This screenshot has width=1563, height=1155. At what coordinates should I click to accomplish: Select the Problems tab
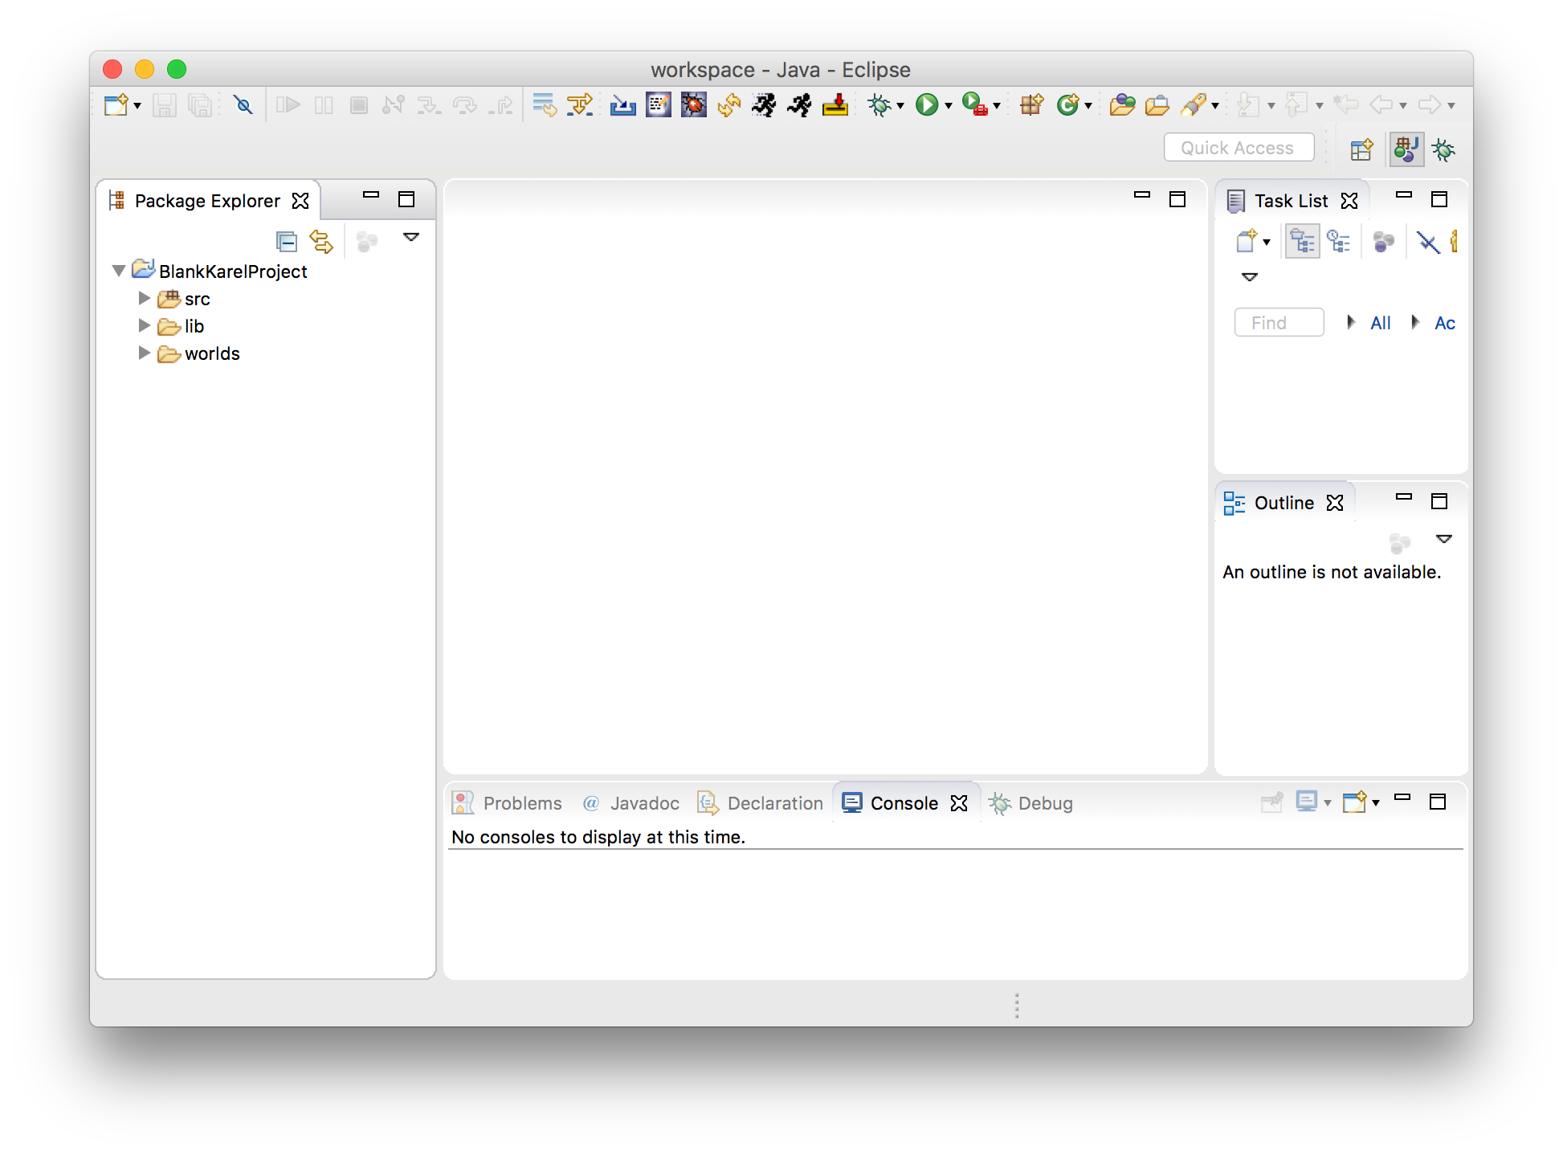pos(508,802)
